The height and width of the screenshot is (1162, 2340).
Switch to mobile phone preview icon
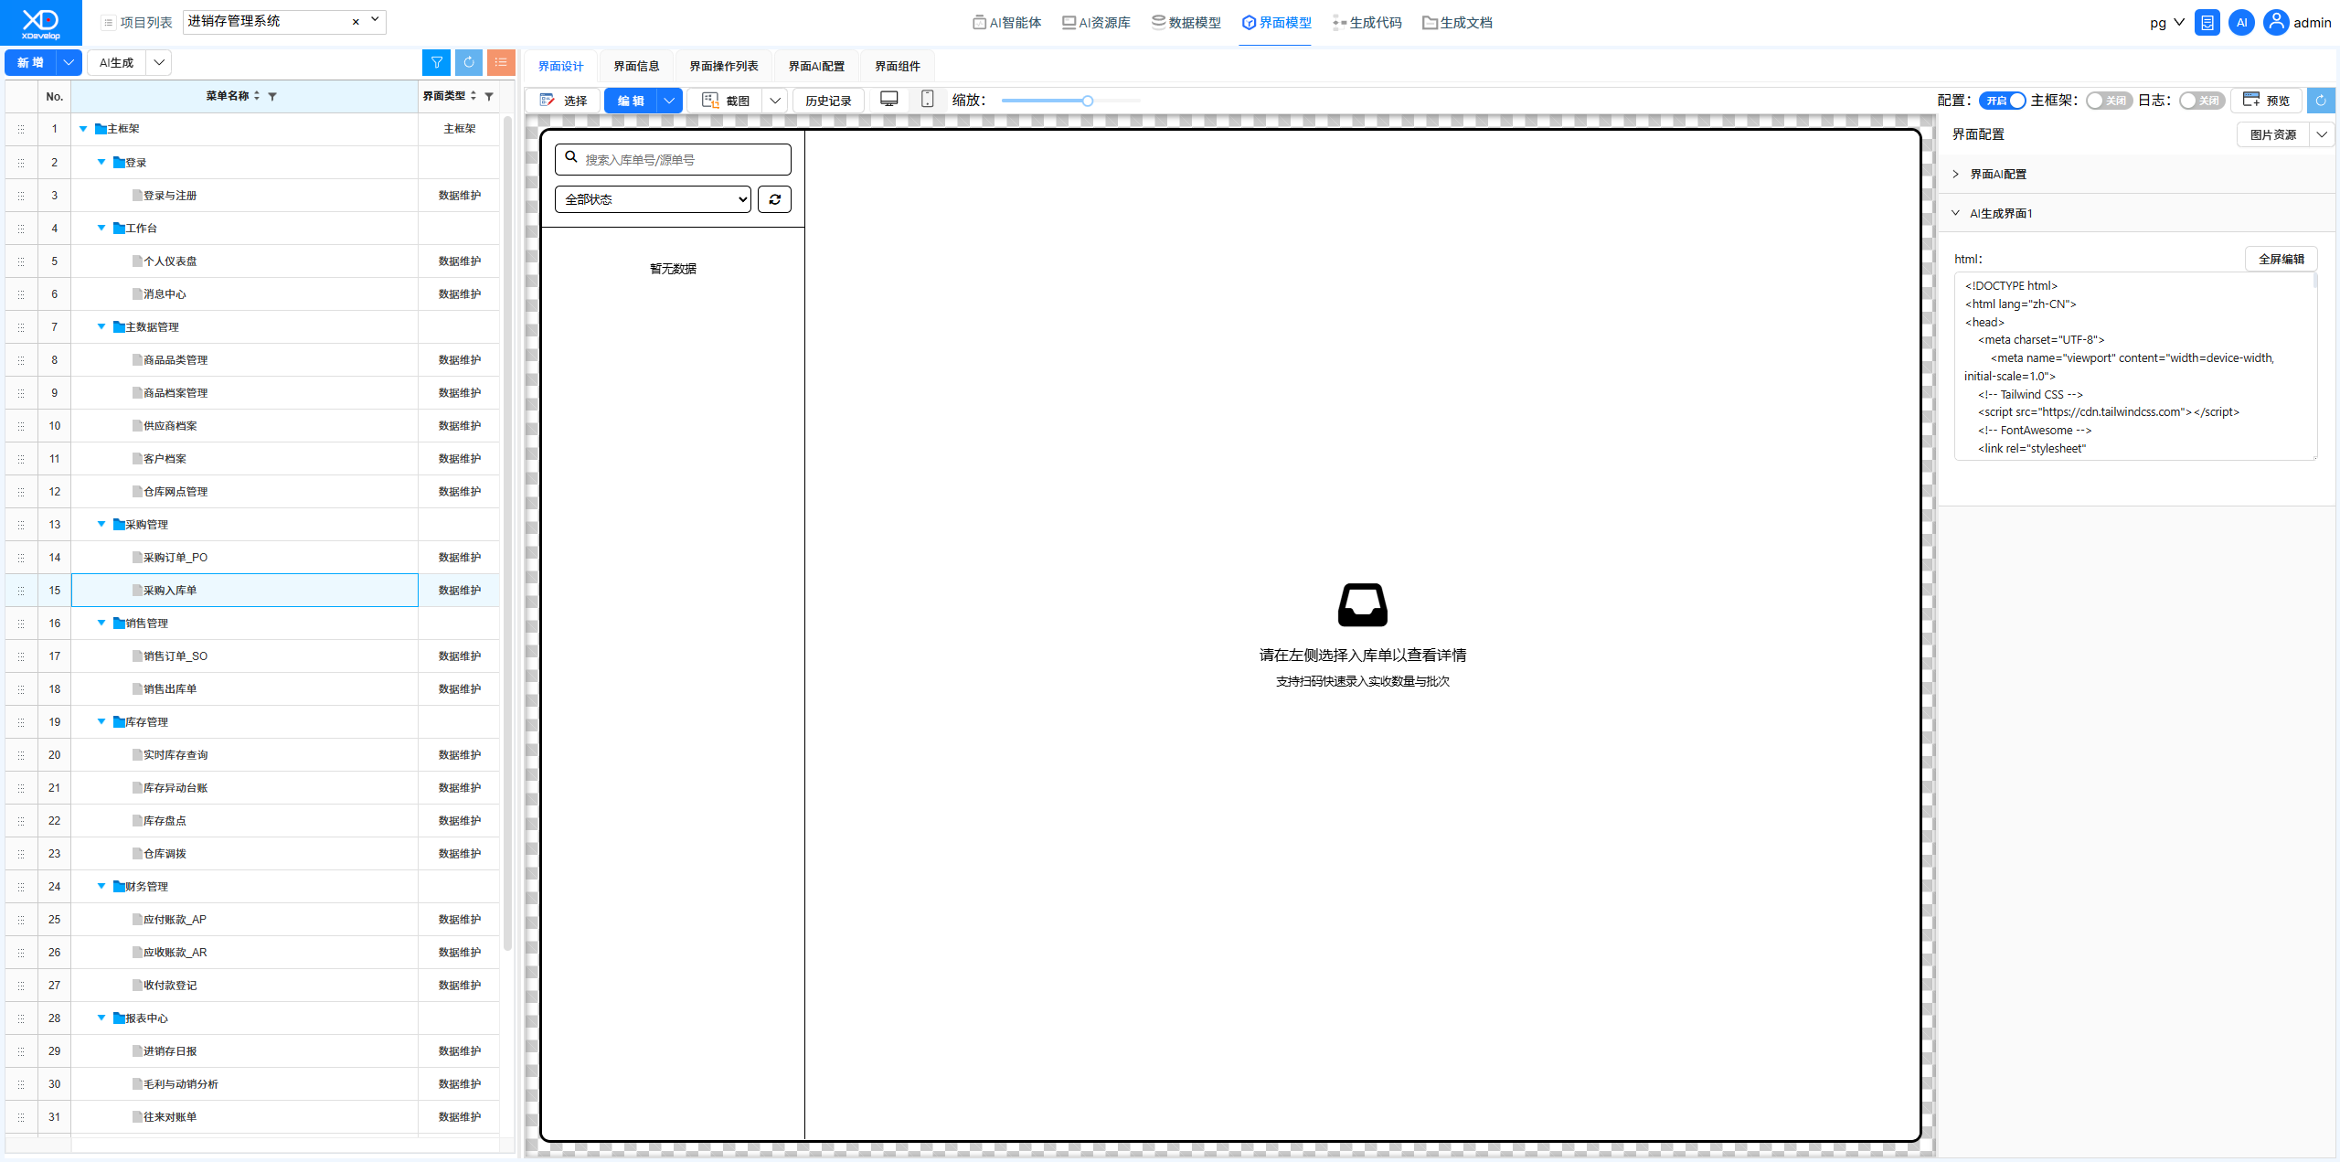(927, 100)
